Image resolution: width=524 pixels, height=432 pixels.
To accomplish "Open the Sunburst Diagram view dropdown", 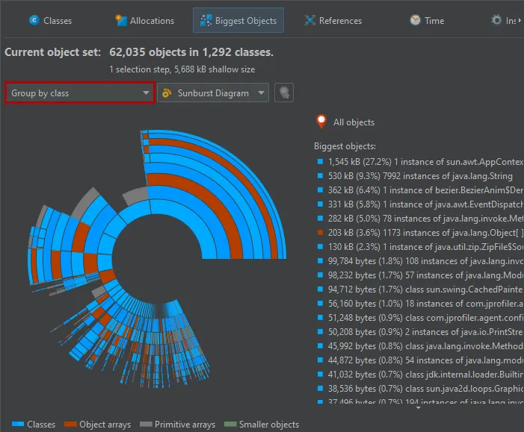I will click(213, 93).
